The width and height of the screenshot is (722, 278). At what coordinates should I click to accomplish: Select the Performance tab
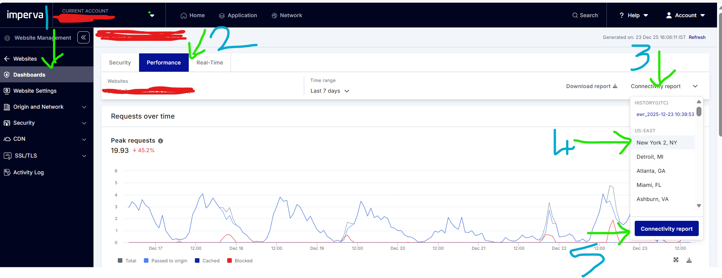pos(164,63)
